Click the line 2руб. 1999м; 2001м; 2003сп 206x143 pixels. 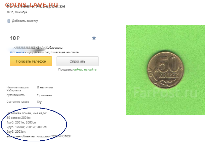pyautogui.click(x=27, y=127)
